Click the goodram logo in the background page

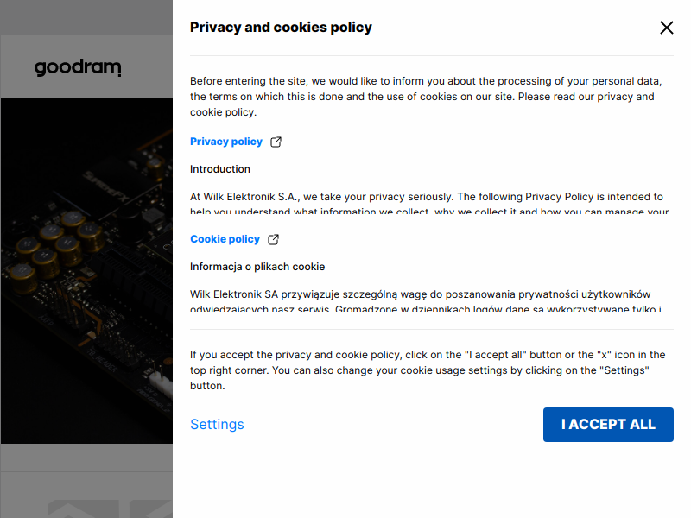[78, 67]
